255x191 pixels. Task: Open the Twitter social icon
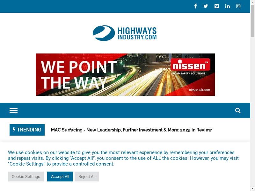click(206, 6)
